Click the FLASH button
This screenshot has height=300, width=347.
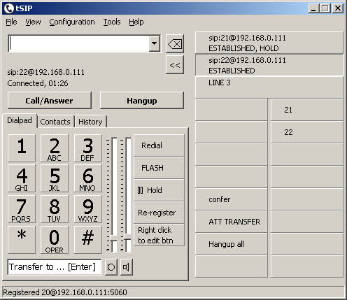point(159,168)
